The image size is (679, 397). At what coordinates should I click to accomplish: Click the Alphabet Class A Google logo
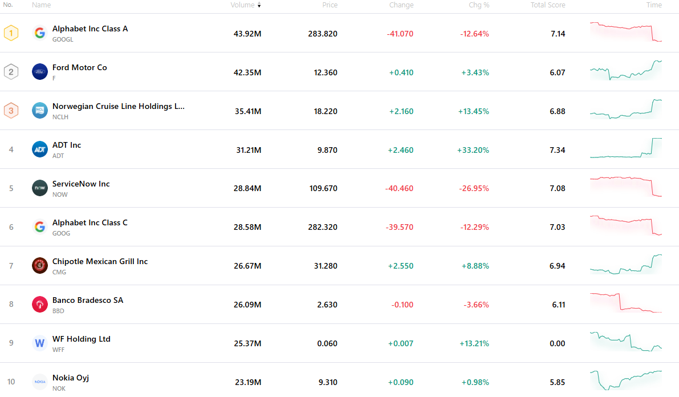[40, 33]
